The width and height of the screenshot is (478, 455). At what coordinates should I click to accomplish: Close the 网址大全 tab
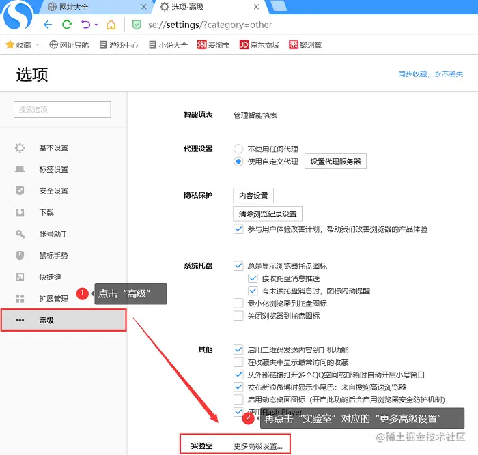point(144,7)
